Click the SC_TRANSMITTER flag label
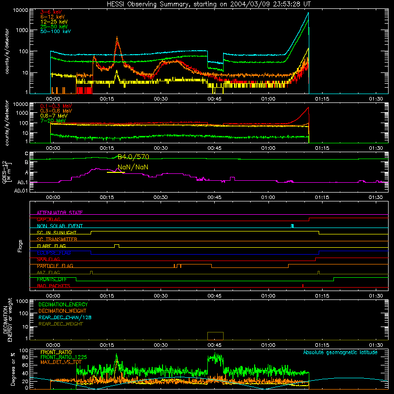The width and height of the screenshot is (394, 394). click(x=57, y=239)
